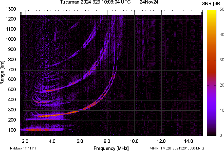Click the 'SNR [dB]' colorbar label
The height and width of the screenshot is (151, 224).
pos(212,4)
